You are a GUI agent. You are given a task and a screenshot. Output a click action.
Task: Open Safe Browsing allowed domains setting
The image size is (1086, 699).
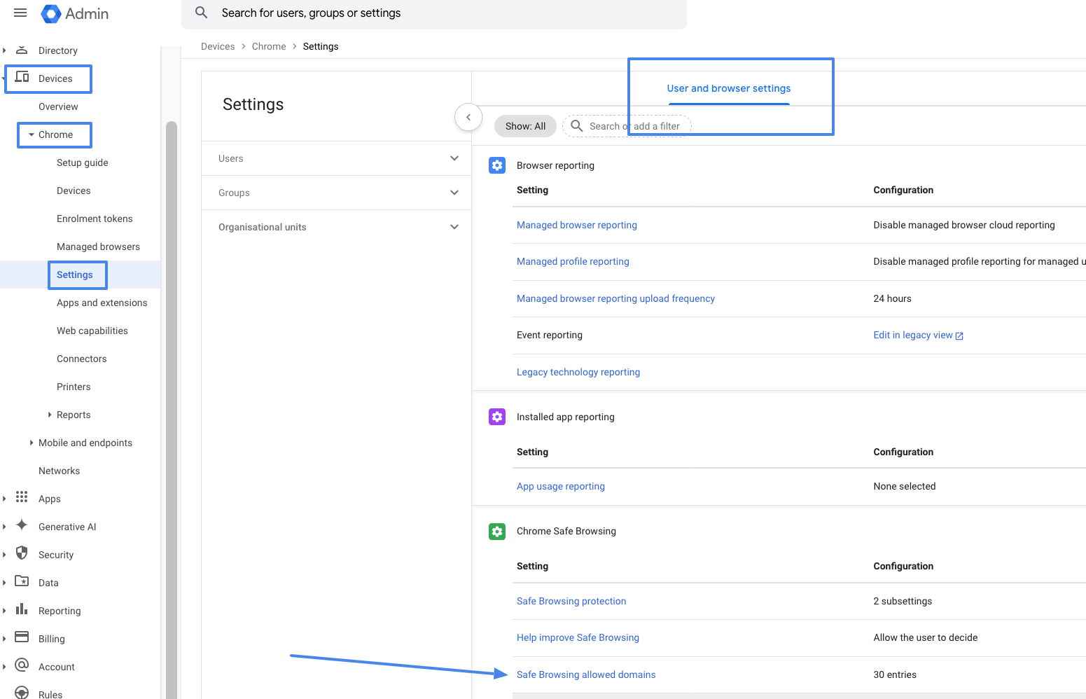(x=586, y=674)
